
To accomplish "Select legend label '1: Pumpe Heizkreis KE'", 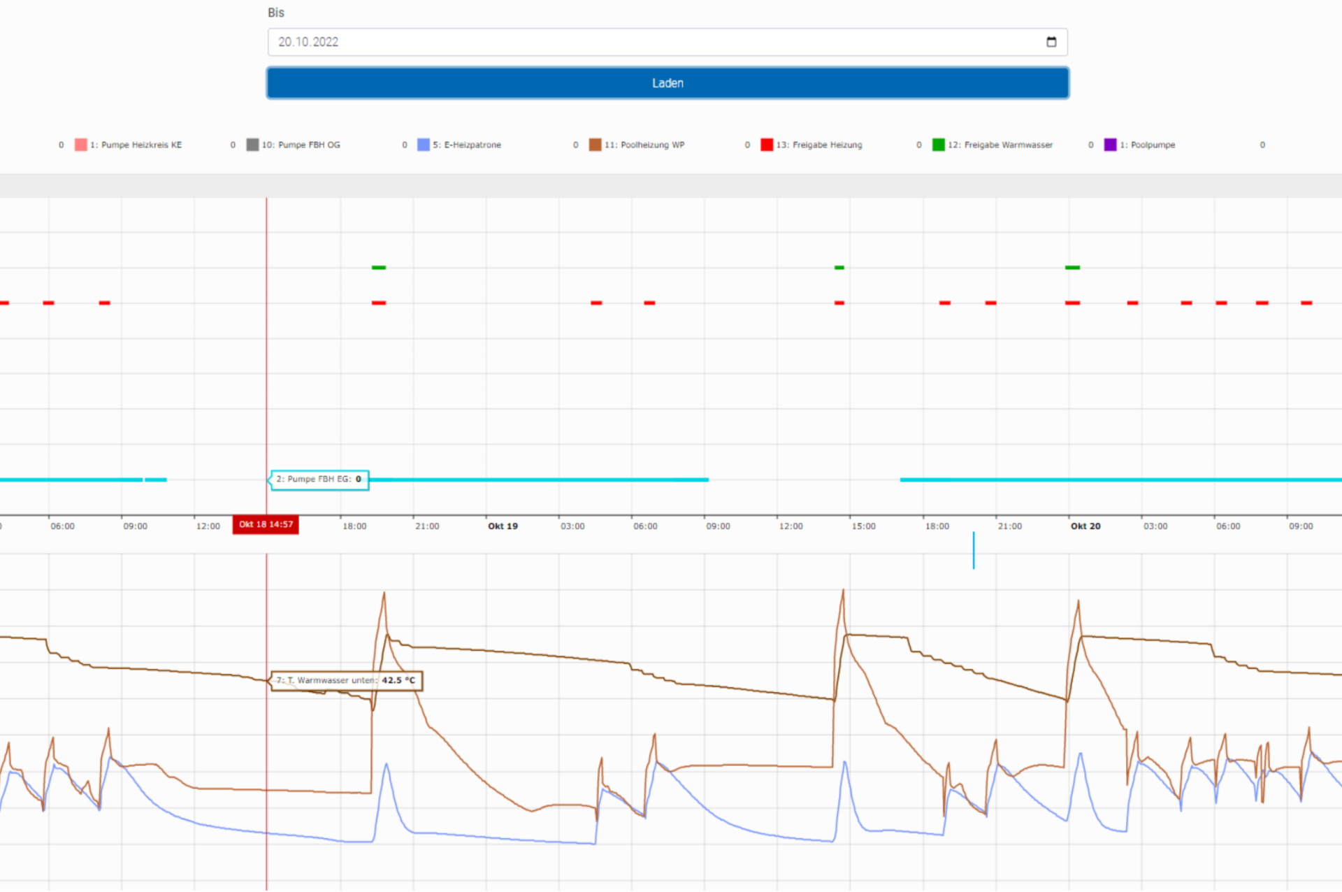I will 136,145.
